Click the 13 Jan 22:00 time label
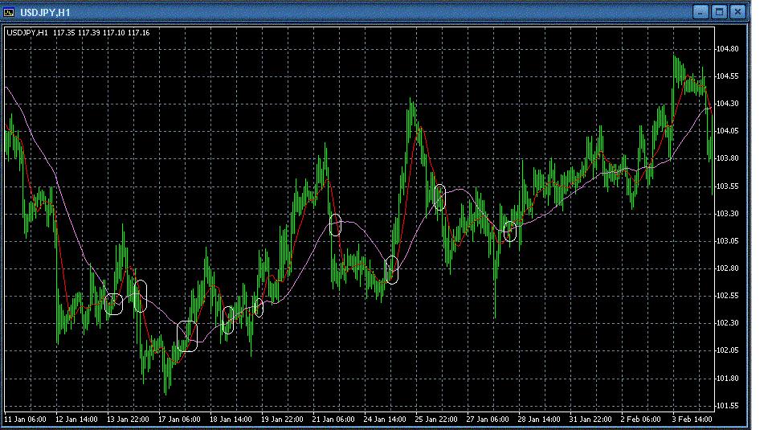Viewport: 772px width, 430px height. coord(128,420)
